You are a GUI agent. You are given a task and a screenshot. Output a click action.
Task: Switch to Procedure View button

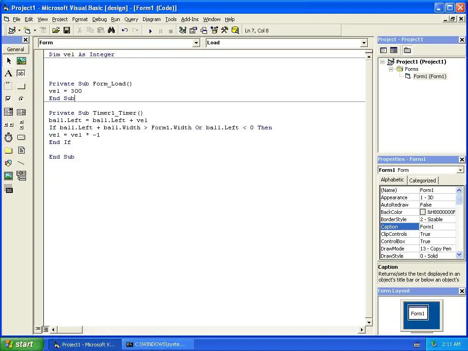coord(38,329)
